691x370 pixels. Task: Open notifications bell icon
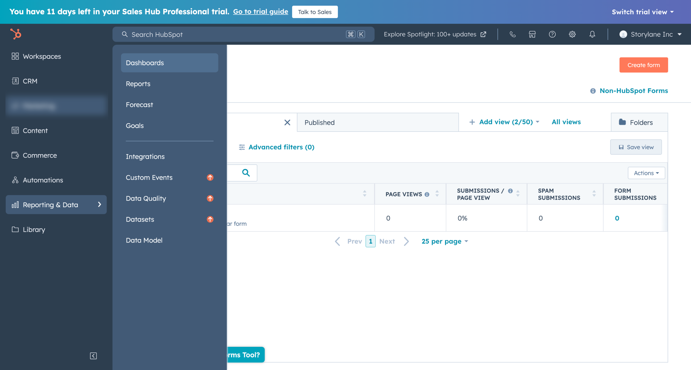(x=592, y=34)
